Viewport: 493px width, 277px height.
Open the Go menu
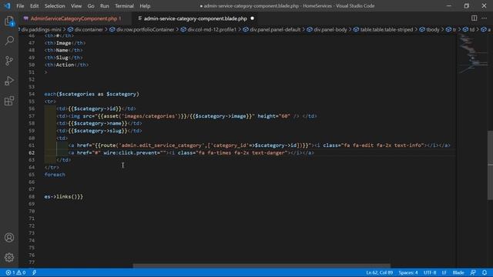click(91, 5)
